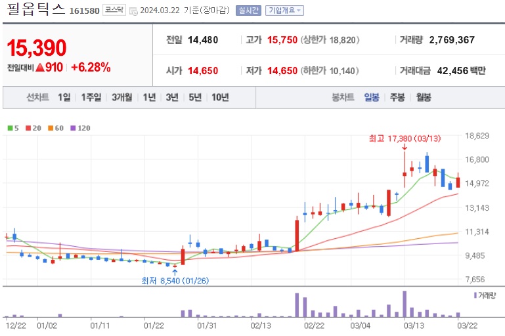Click the purple 거래량 legend marker
Image resolution: width=505 pixels, height=336 pixels.
(x=475, y=295)
